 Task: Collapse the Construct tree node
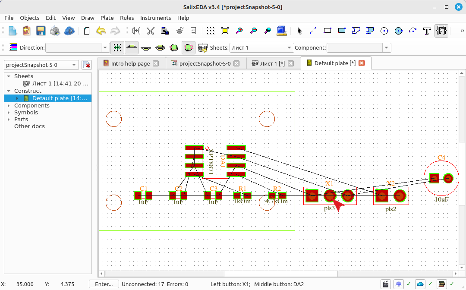(x=9, y=91)
